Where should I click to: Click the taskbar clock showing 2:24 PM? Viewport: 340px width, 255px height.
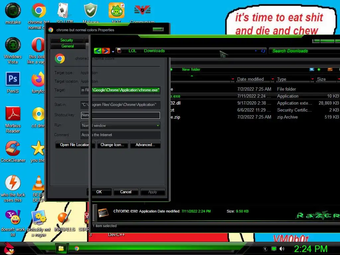(x=311, y=249)
